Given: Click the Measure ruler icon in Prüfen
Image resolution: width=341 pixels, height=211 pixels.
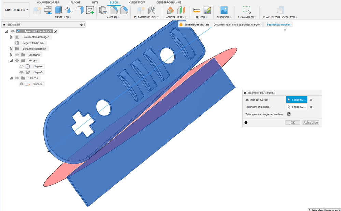Looking at the screenshot, I should click(197, 10).
